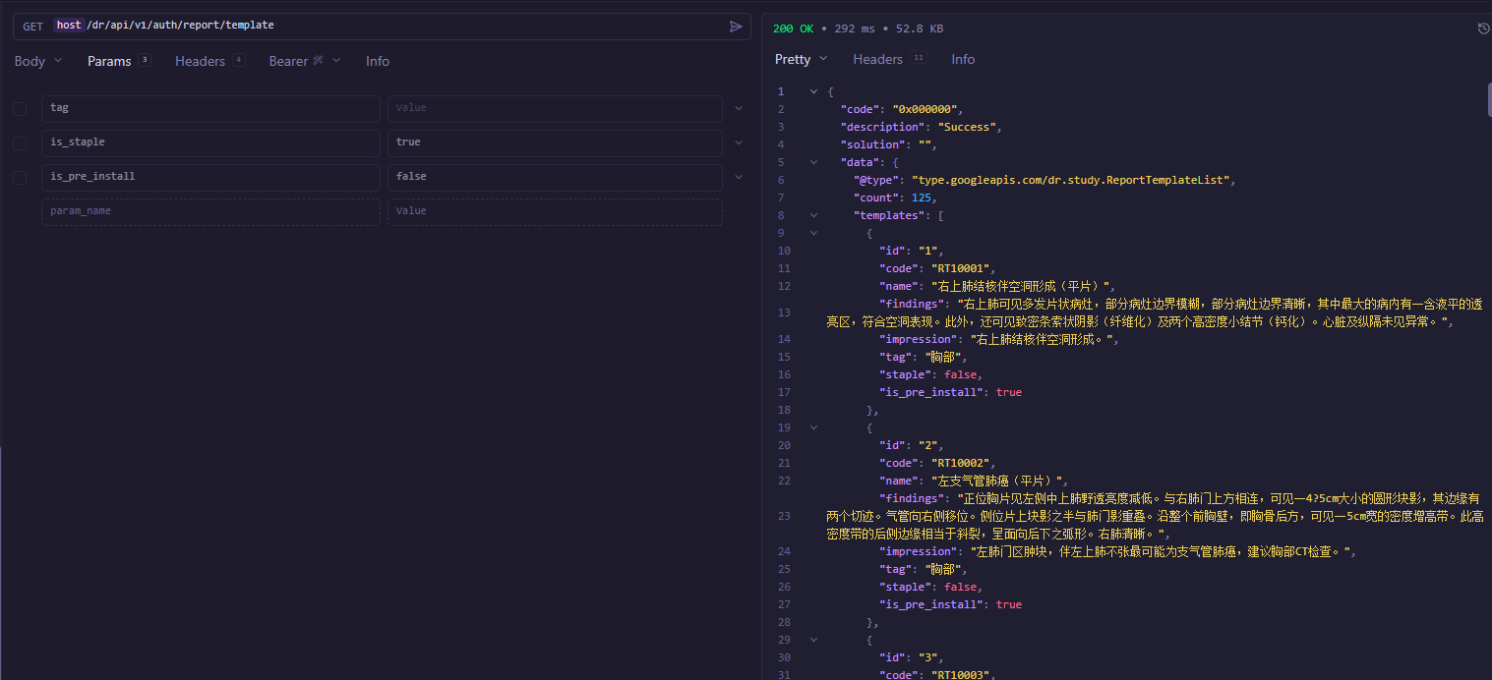Toggle the is_staple parameter checkbox

click(20, 142)
